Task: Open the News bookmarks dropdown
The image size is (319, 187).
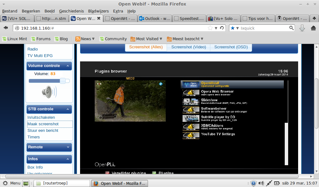Action: 93,39
